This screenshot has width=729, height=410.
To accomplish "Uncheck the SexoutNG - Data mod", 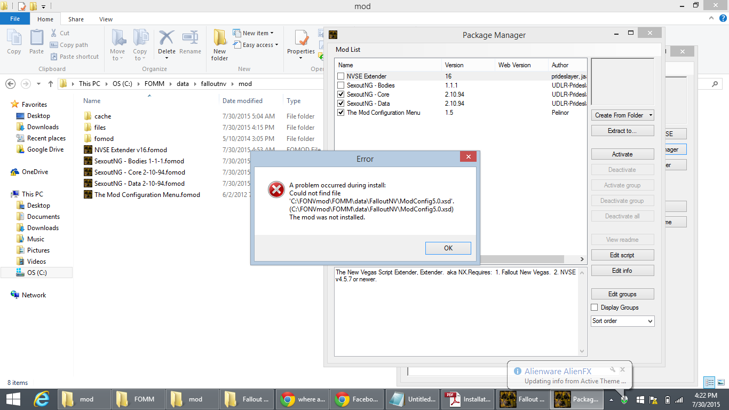I will (x=341, y=104).
